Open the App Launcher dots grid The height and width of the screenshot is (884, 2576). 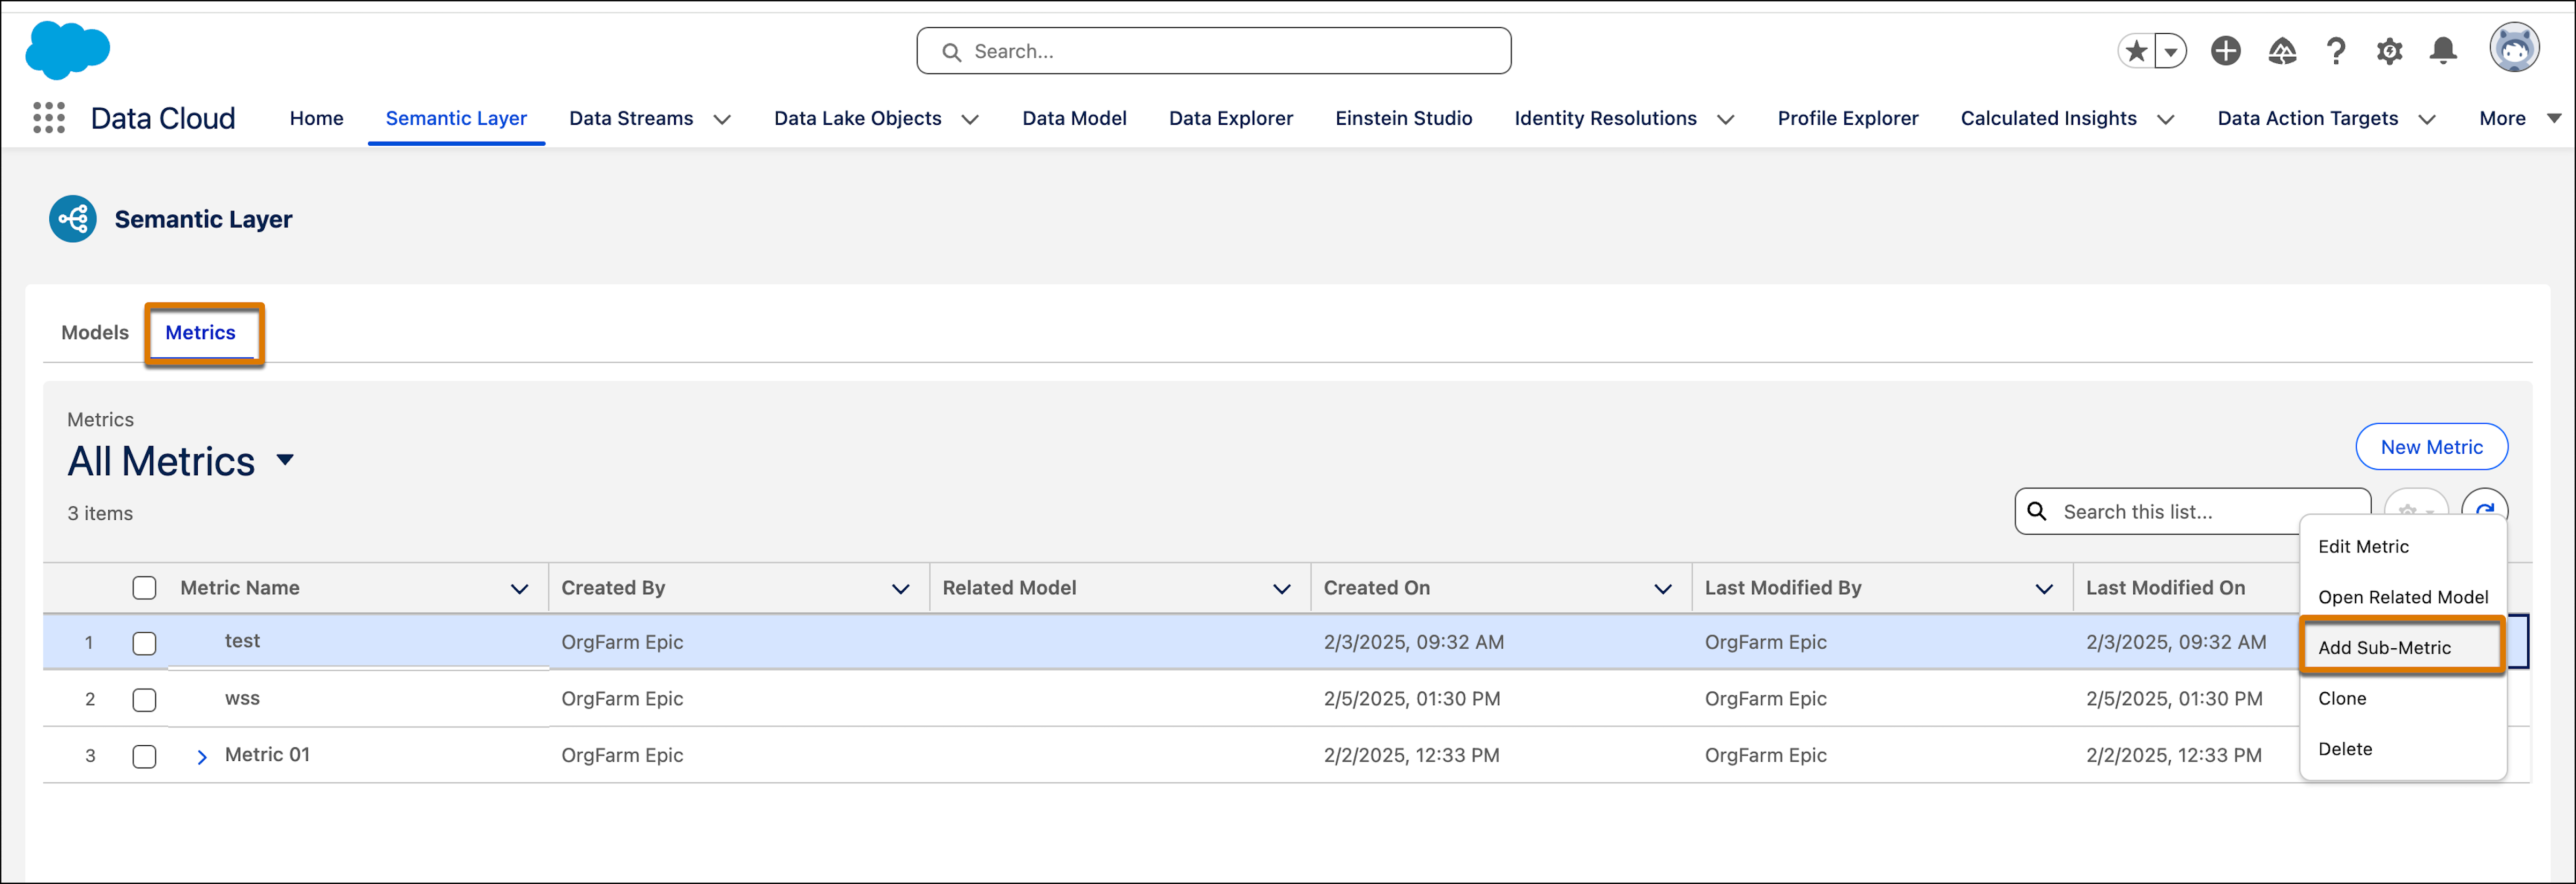(49, 118)
